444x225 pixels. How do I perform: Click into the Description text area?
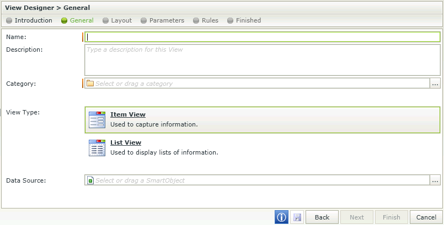click(x=263, y=60)
